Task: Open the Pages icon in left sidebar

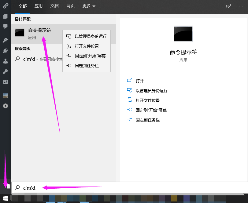Action: pyautogui.click(x=5, y=16)
